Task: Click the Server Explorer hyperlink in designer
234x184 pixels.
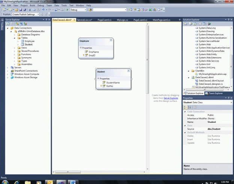Action: pyautogui.click(x=171, y=98)
